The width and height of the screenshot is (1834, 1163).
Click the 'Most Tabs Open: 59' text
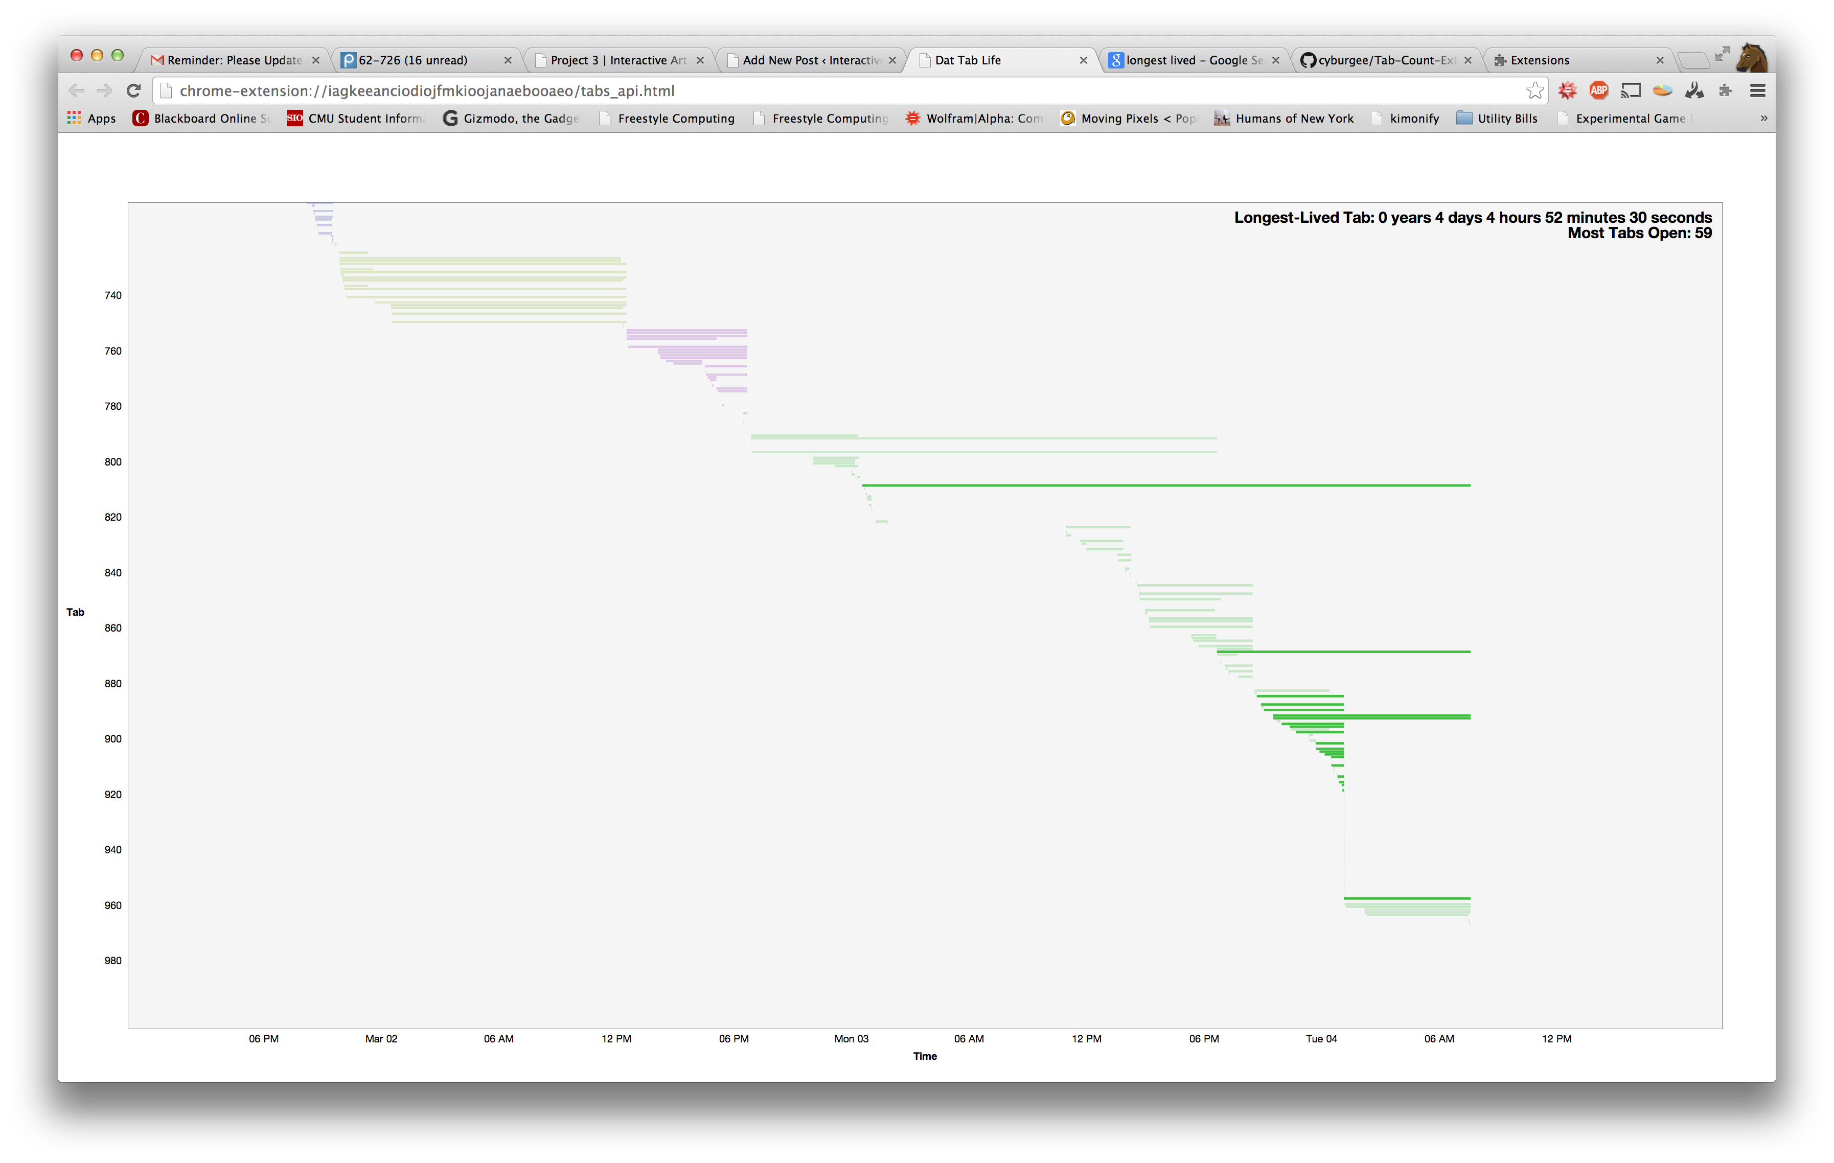tap(1639, 233)
